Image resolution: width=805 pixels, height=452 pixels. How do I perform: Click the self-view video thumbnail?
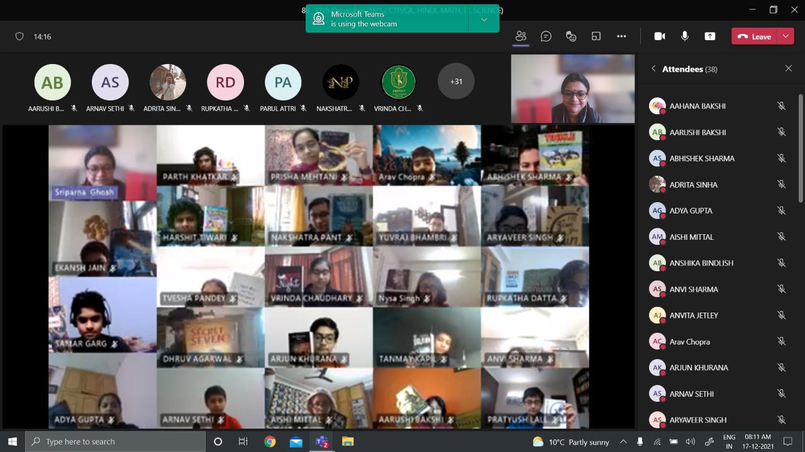click(573, 89)
